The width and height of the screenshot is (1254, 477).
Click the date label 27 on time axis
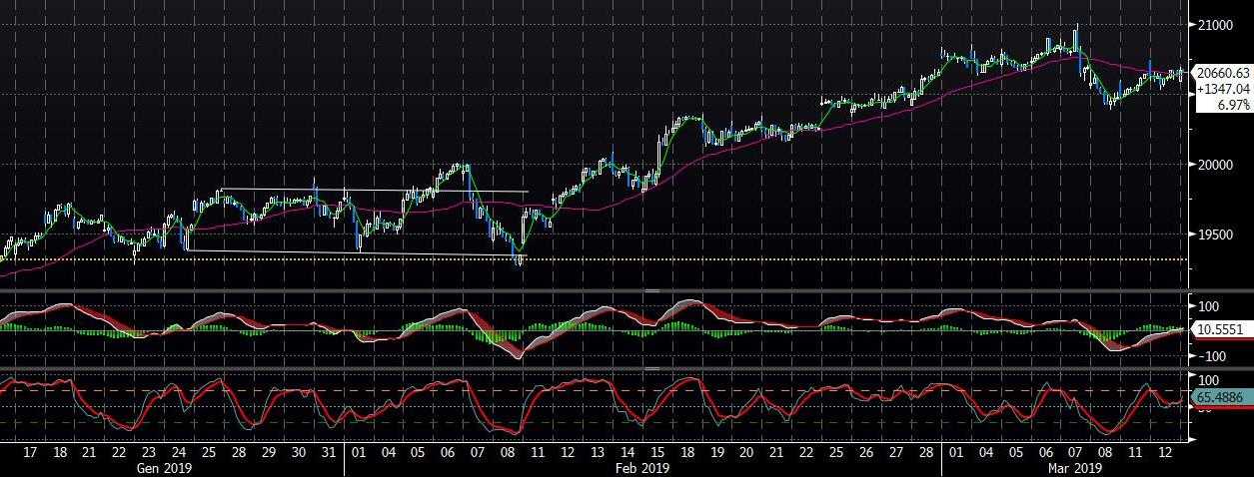(896, 452)
